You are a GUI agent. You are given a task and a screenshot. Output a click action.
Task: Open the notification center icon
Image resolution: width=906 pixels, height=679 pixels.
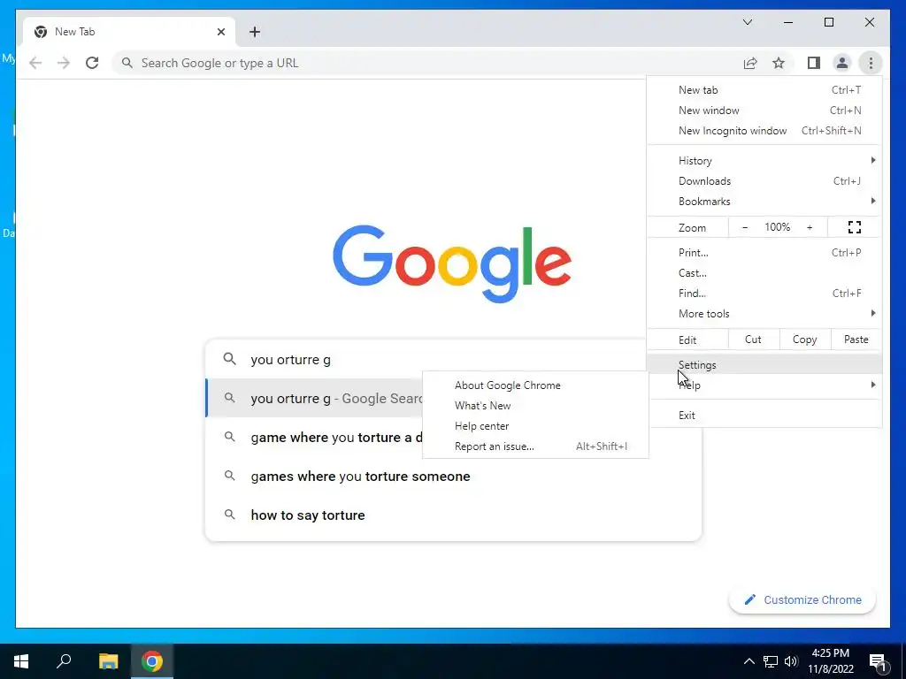coord(879,662)
